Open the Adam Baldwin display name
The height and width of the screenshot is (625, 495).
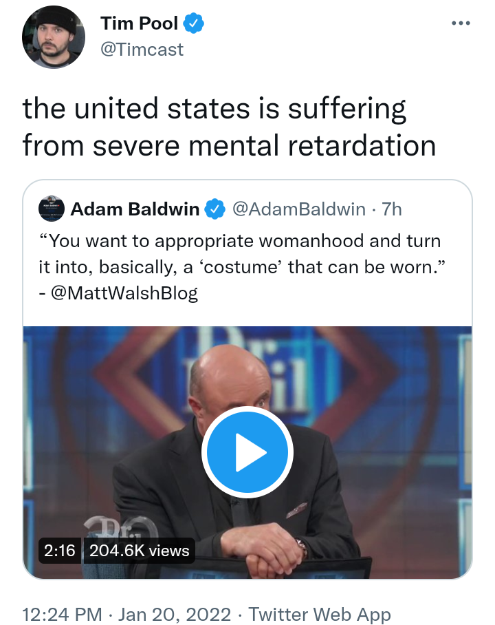pyautogui.click(x=135, y=209)
